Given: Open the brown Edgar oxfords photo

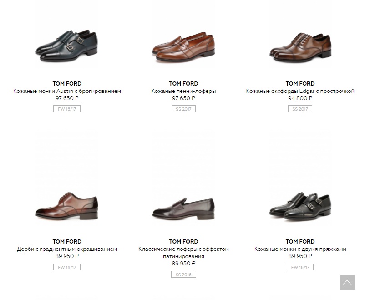Looking at the screenshot, I should tap(300, 46).
